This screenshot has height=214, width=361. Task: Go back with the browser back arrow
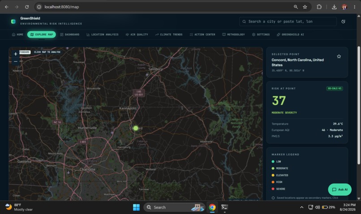point(7,7)
